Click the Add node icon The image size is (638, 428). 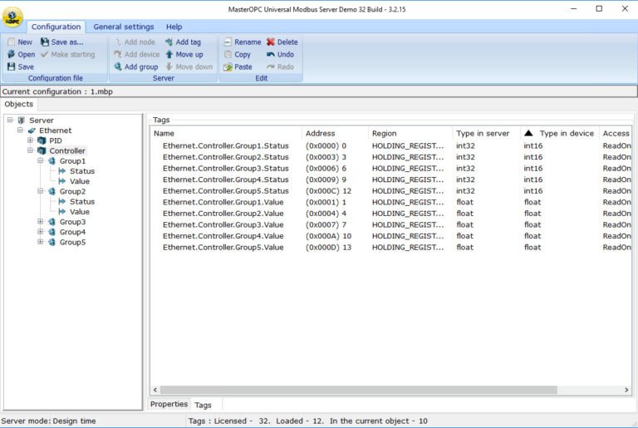(x=118, y=42)
